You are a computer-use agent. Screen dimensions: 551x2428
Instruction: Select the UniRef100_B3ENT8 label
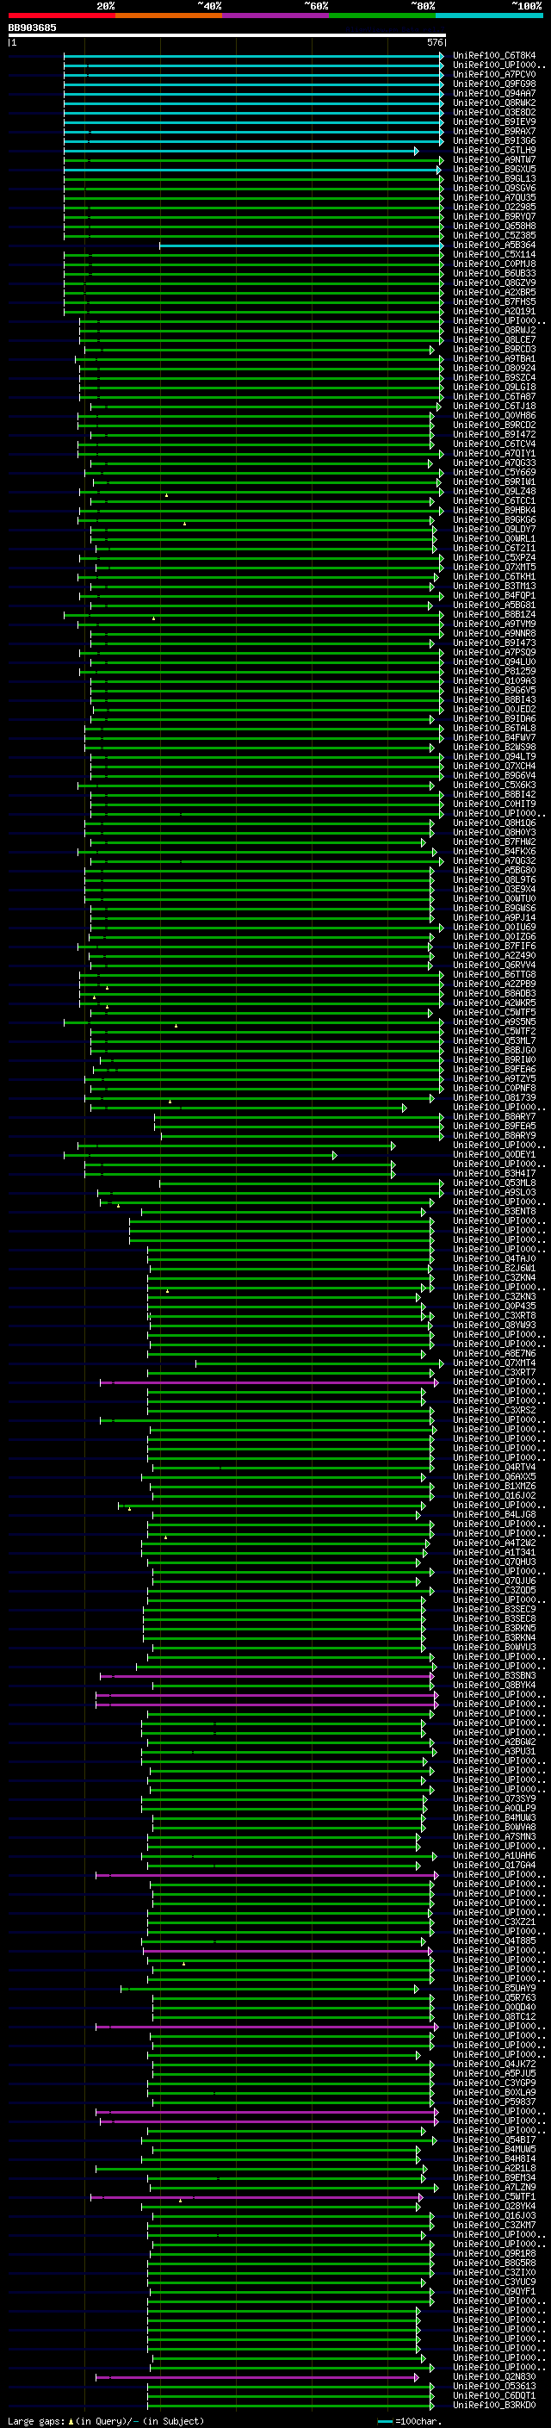point(493,1211)
